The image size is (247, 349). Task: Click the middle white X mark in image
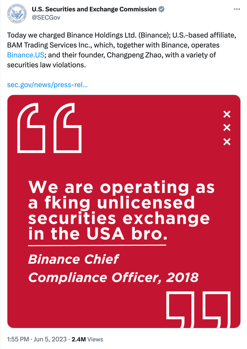tap(227, 128)
